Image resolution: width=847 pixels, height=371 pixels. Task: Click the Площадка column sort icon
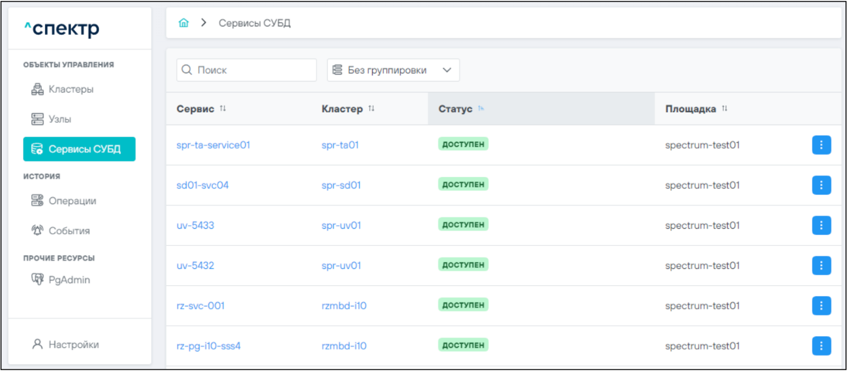coord(724,109)
